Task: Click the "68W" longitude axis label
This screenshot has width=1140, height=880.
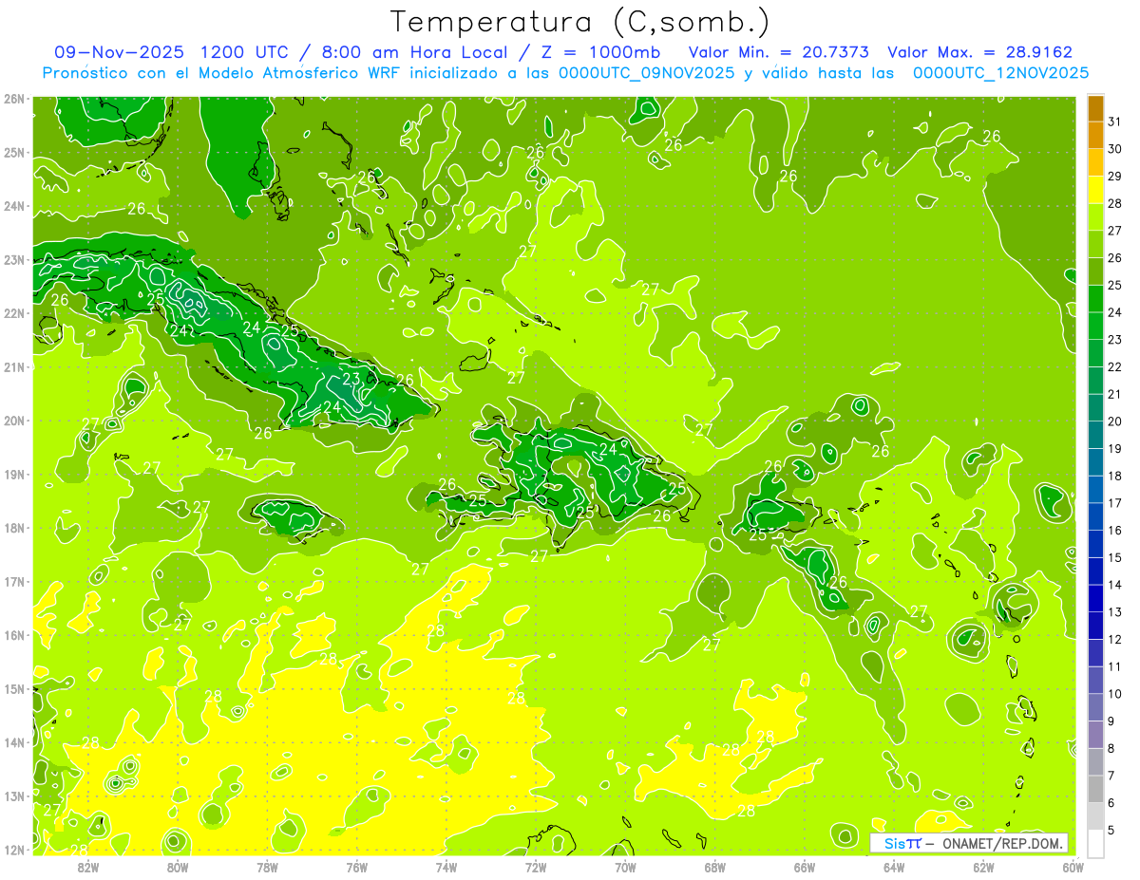Action: pyautogui.click(x=715, y=867)
